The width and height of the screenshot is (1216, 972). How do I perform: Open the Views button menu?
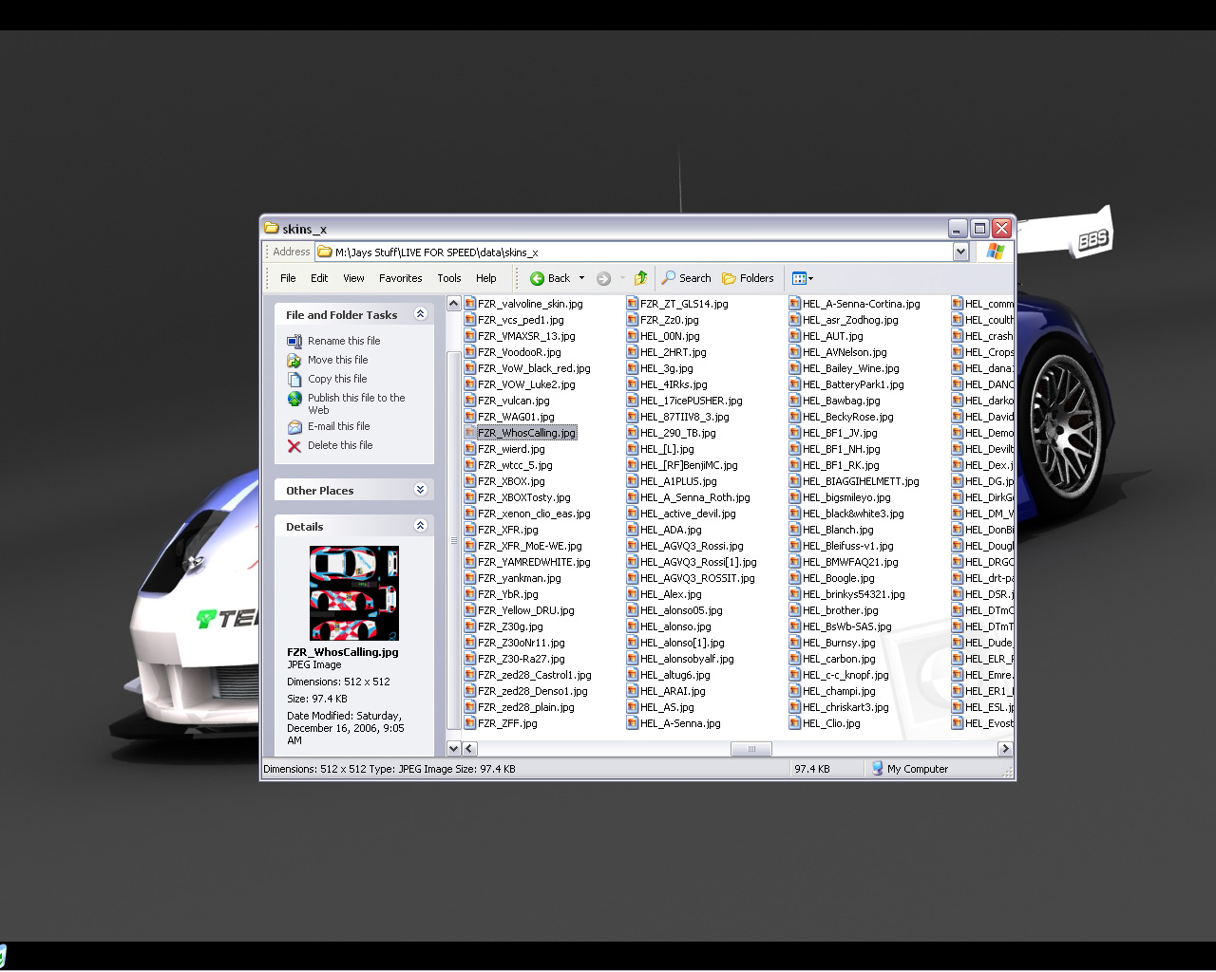tap(803, 278)
